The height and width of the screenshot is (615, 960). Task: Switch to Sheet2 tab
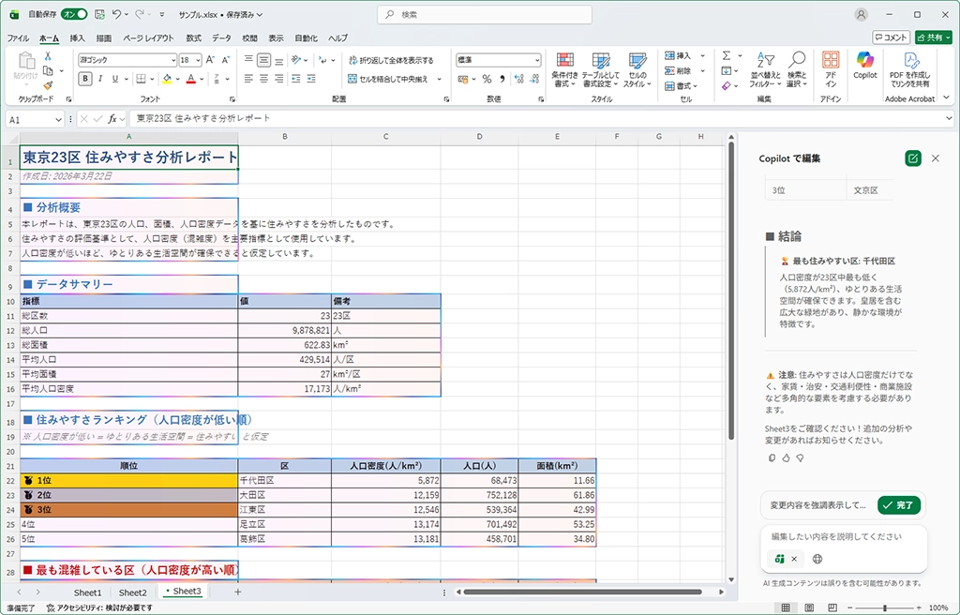tap(132, 592)
